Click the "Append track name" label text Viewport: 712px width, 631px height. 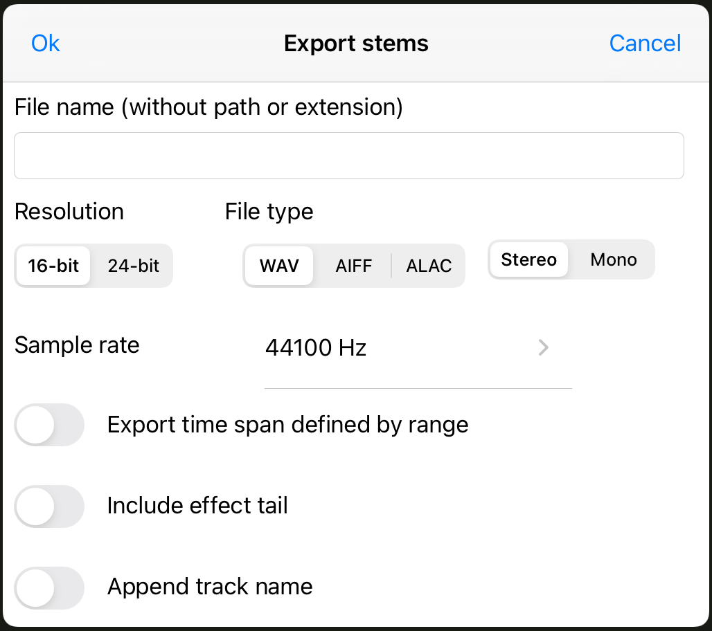(x=210, y=587)
